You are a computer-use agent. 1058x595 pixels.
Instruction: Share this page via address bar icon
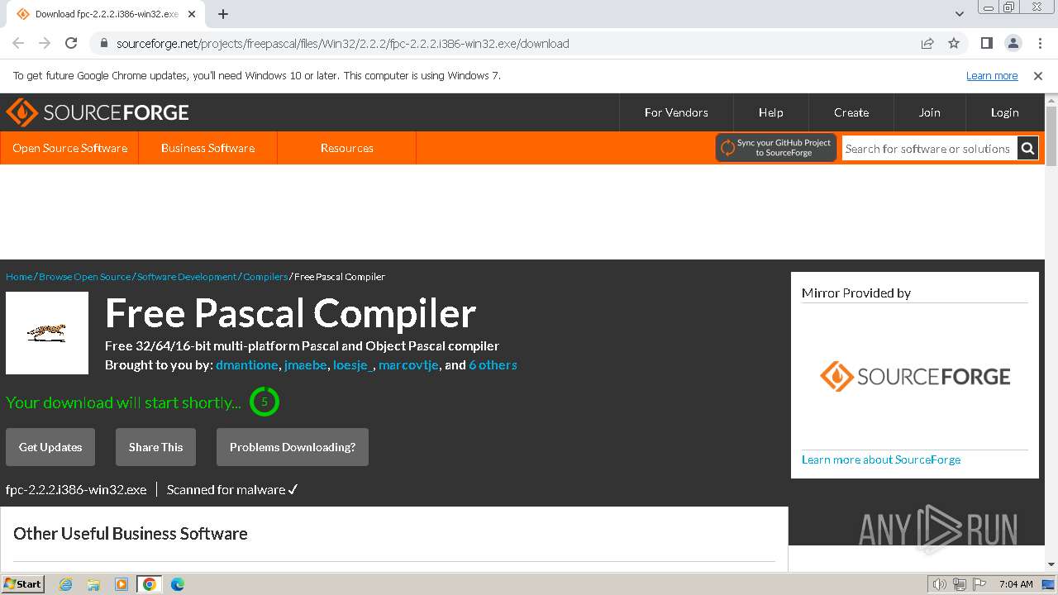point(927,44)
